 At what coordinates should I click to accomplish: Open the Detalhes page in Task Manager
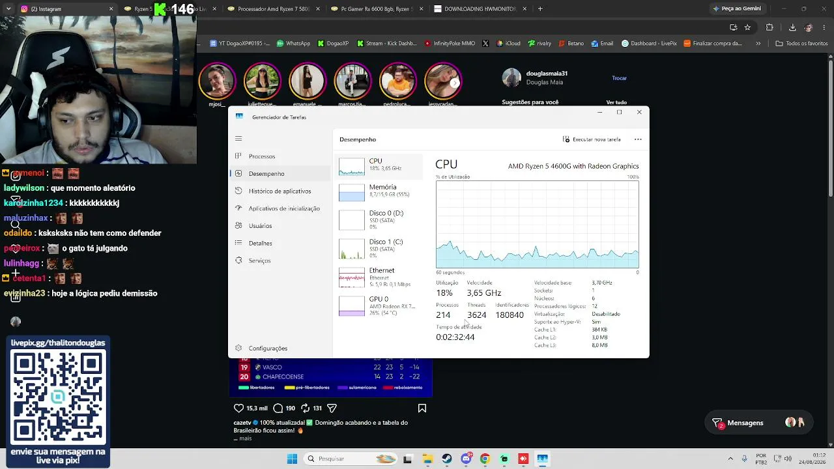pos(280,243)
